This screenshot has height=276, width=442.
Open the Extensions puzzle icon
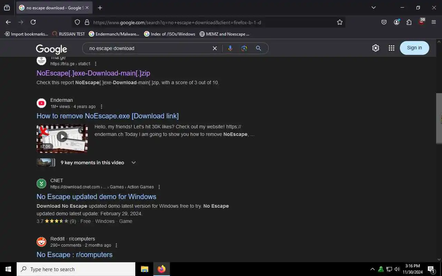pyautogui.click(x=409, y=22)
